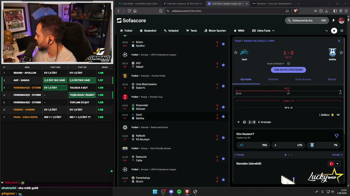Click the lightning bolt icon in Sofascore header
This screenshot has height=196, width=350.
click(x=333, y=20)
